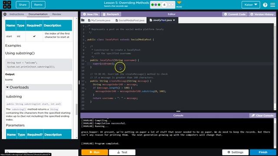Click the substring example code block
This screenshot has height=156, width=278.
[x=39, y=65]
